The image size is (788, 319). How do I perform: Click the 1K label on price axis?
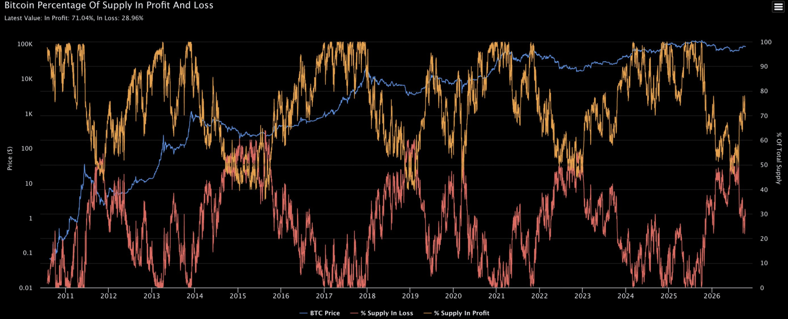coord(29,114)
